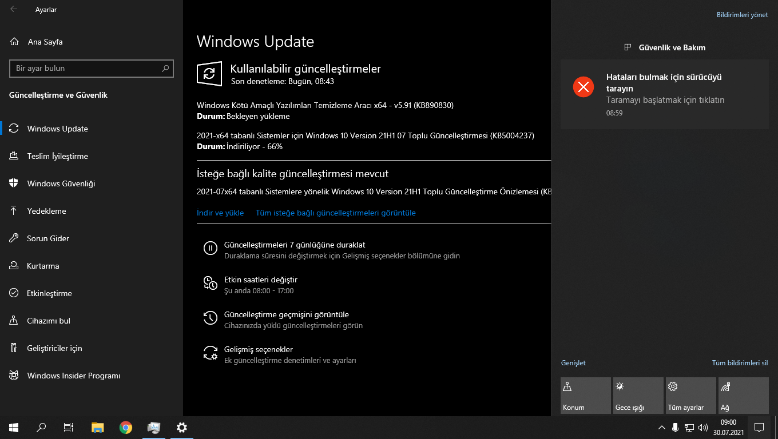The image size is (778, 439).
Task: Open the 'Hataları bulmak için sürücüyü tarayın' notification
Action: click(664, 94)
